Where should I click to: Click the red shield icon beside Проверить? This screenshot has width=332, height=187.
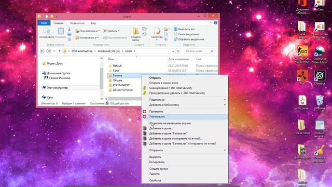(x=145, y=112)
